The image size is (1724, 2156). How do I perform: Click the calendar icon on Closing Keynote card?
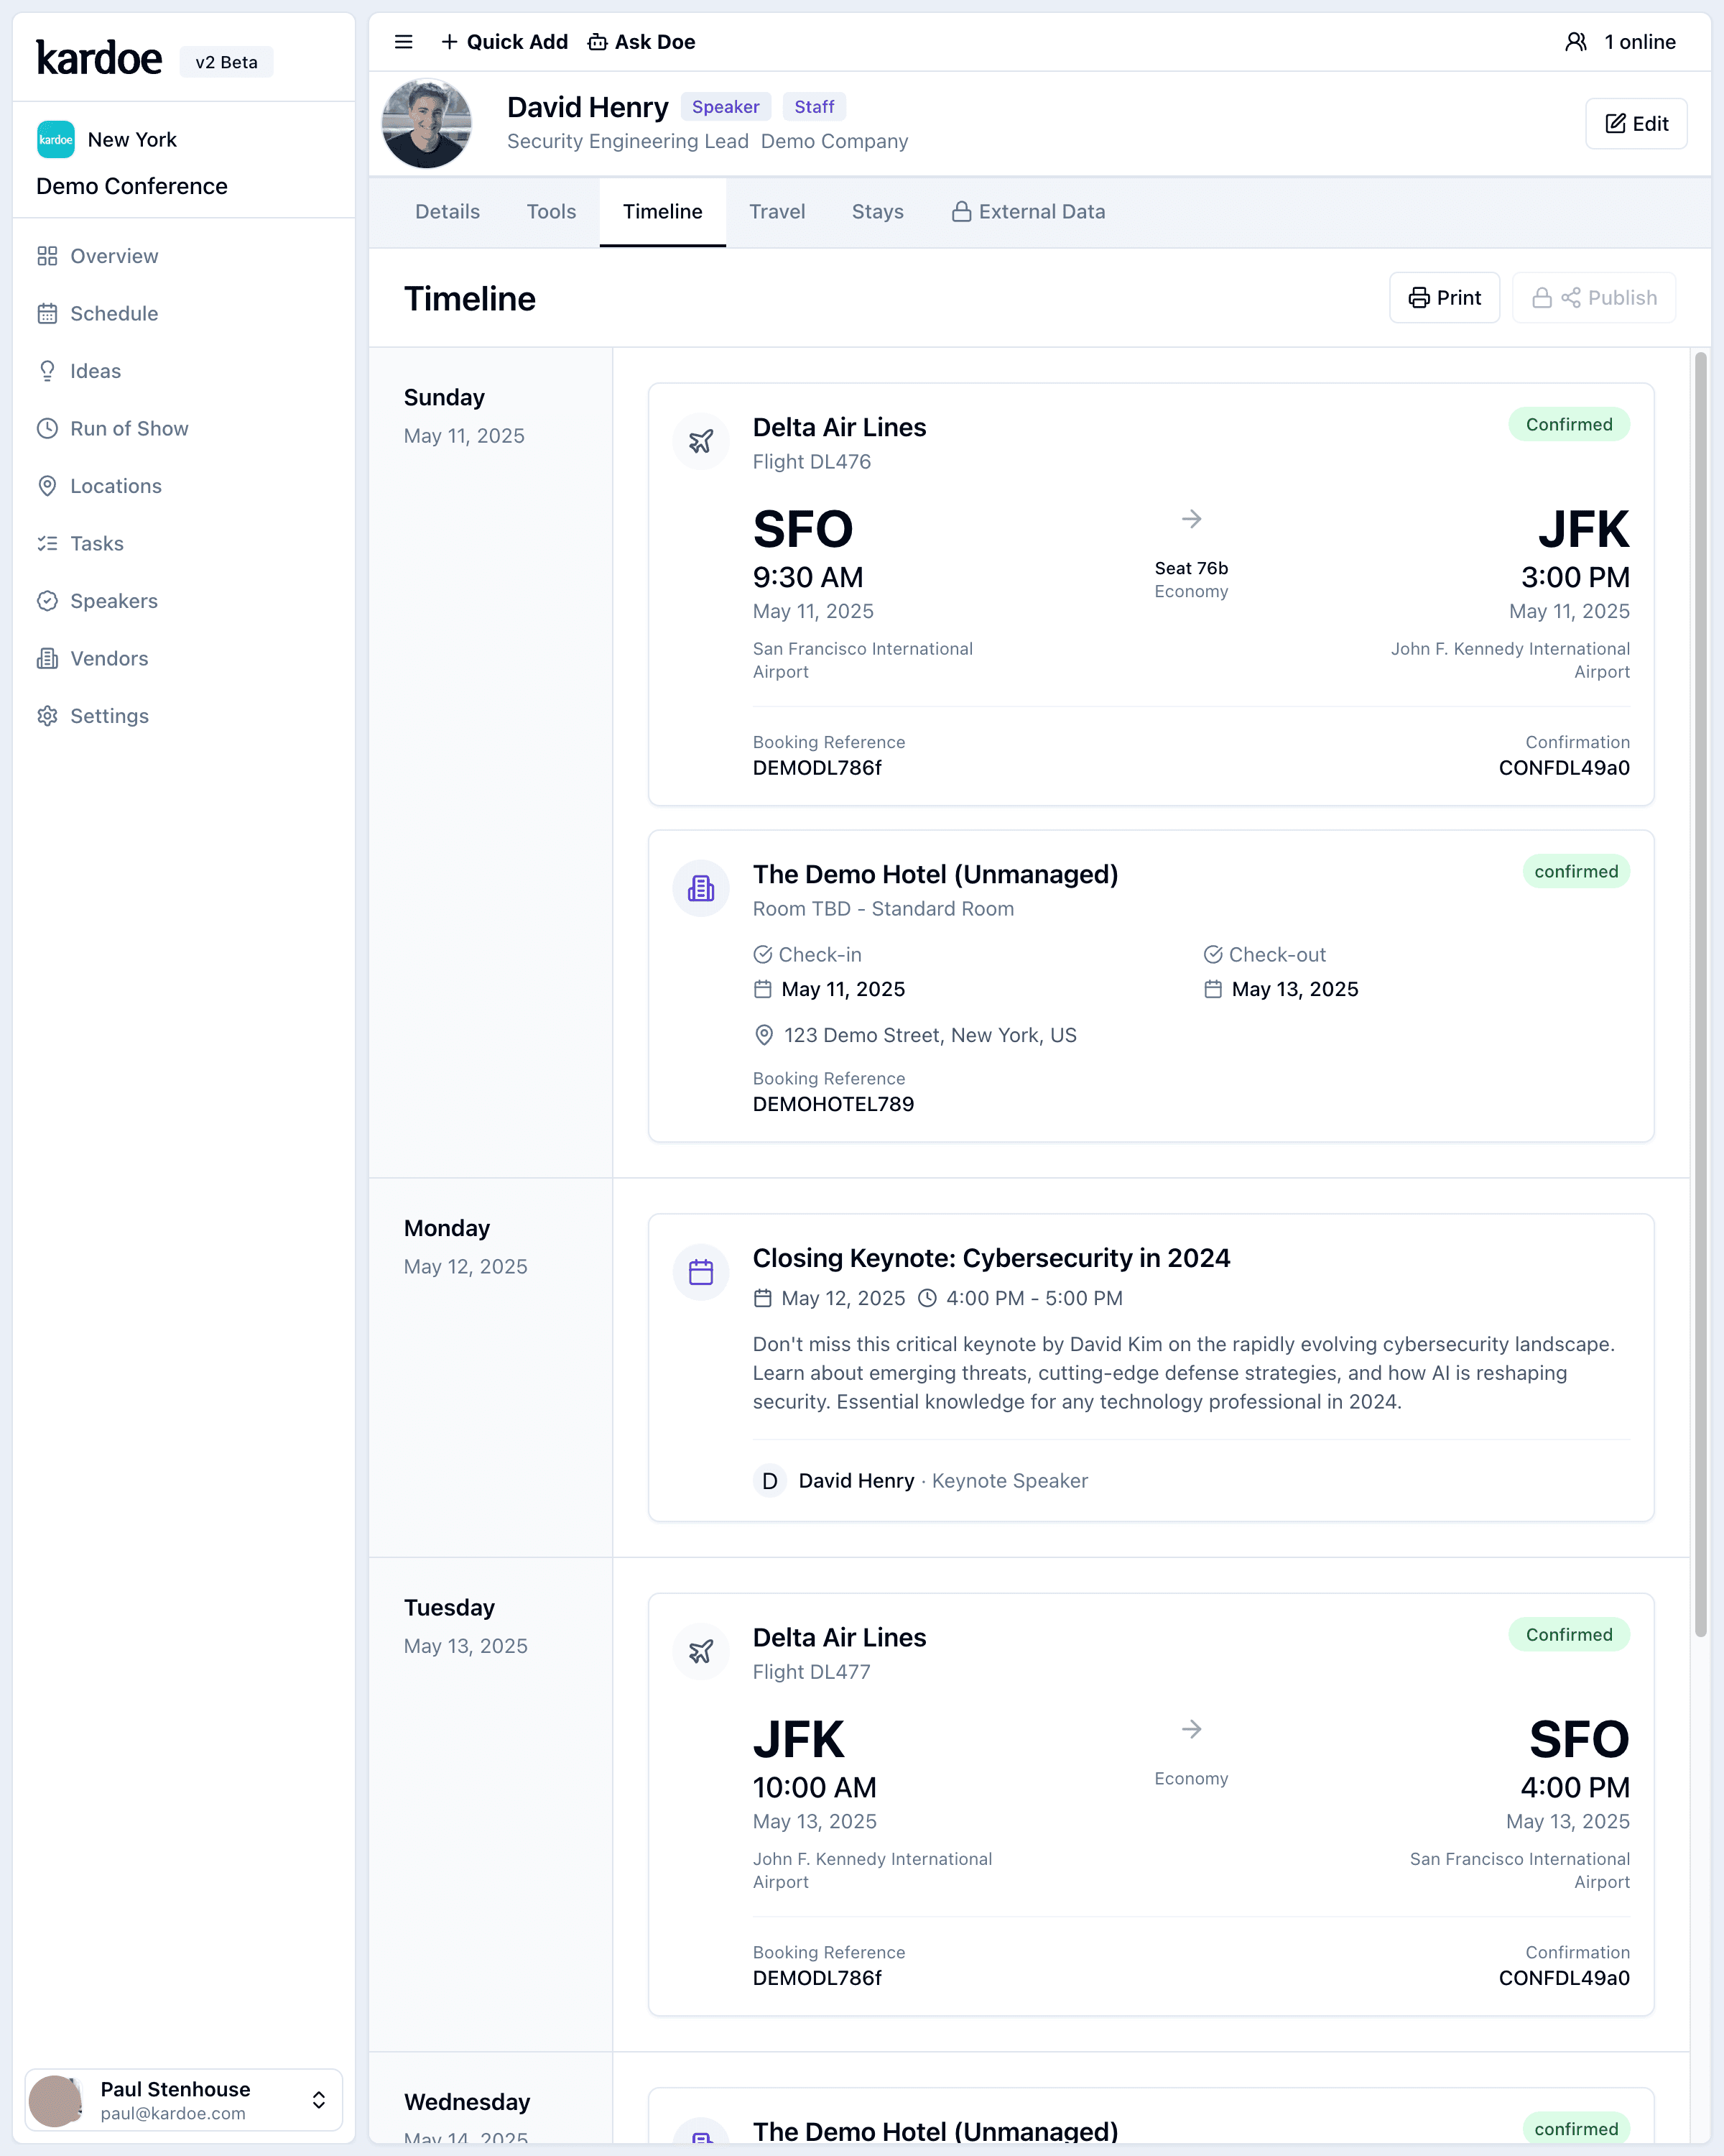(702, 1272)
